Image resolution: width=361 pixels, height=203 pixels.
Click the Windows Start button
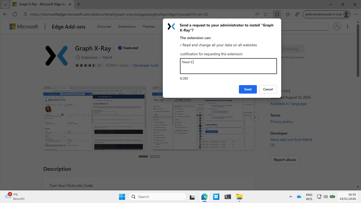tap(122, 197)
